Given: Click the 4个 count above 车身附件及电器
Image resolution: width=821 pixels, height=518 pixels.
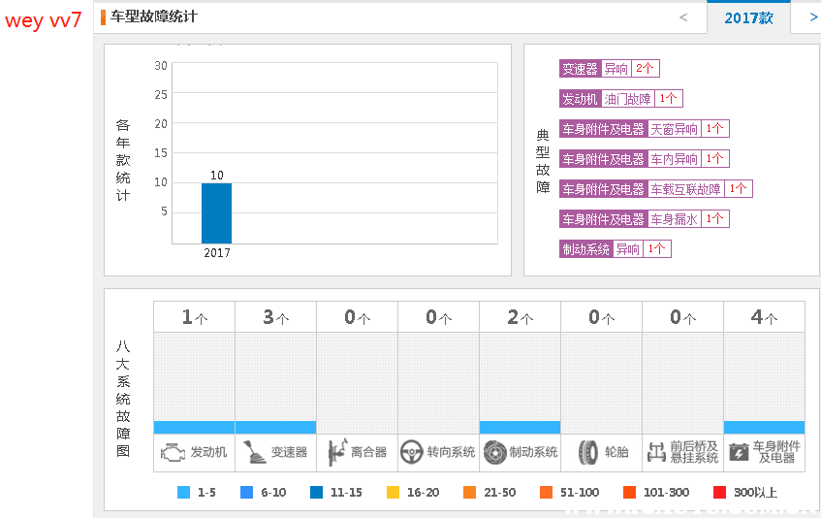Looking at the screenshot, I should (x=764, y=317).
